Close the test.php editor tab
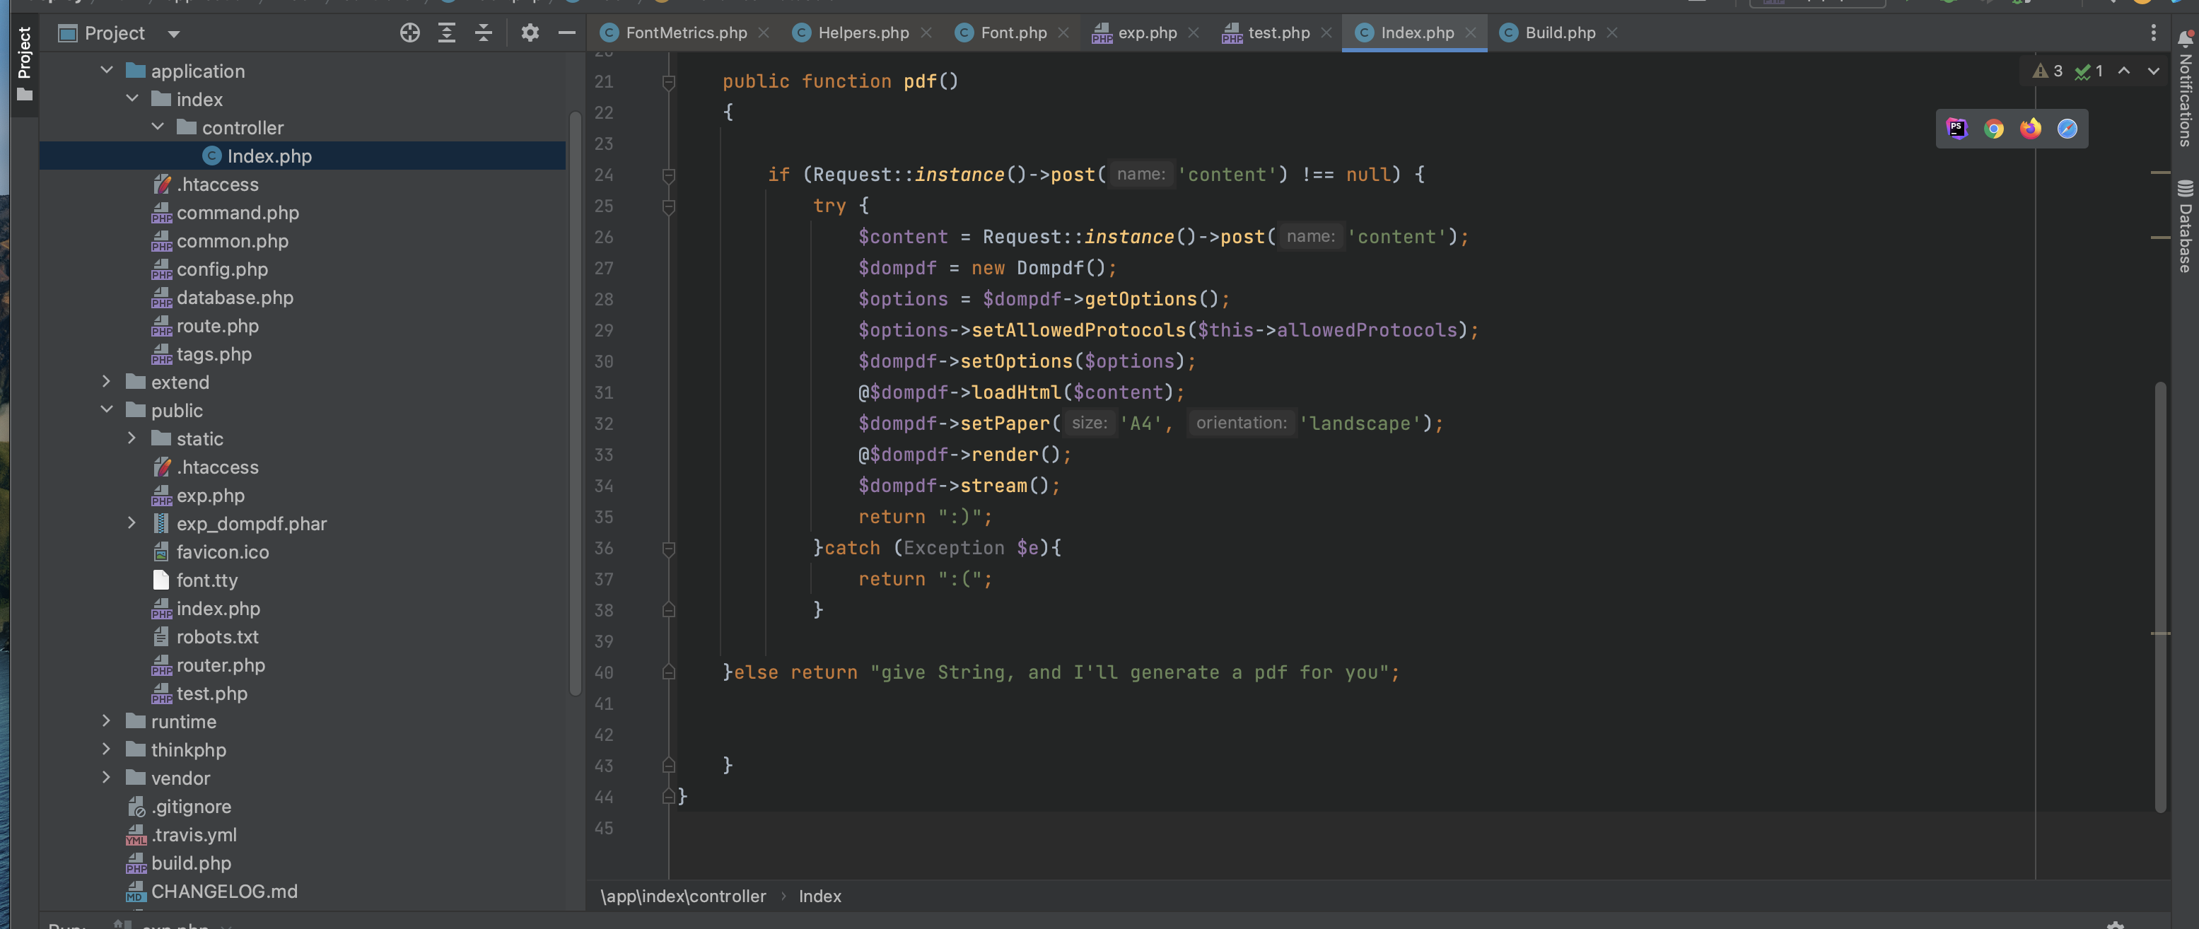2199x929 pixels. click(x=1326, y=33)
